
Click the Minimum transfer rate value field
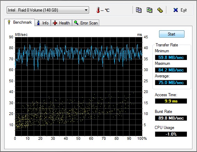171,58
